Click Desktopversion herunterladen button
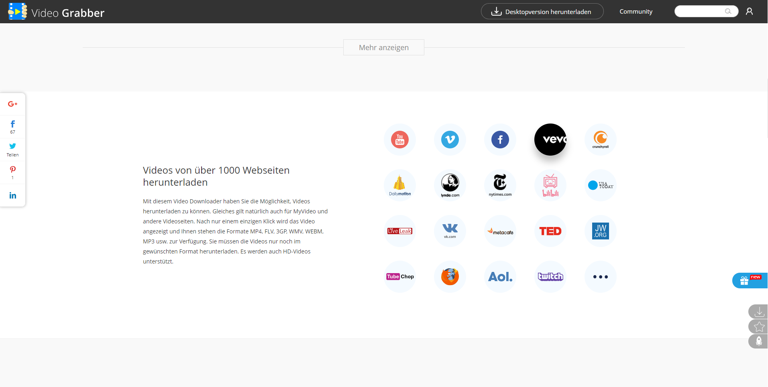The height and width of the screenshot is (387, 768). click(542, 11)
